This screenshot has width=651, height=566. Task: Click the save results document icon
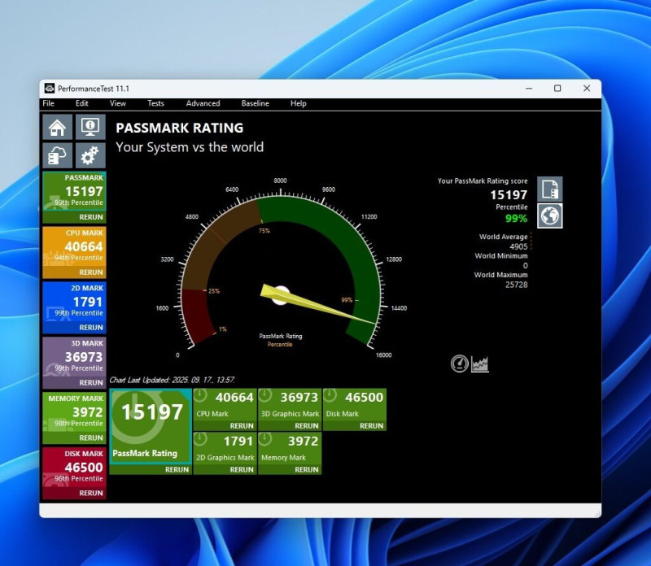click(x=550, y=189)
